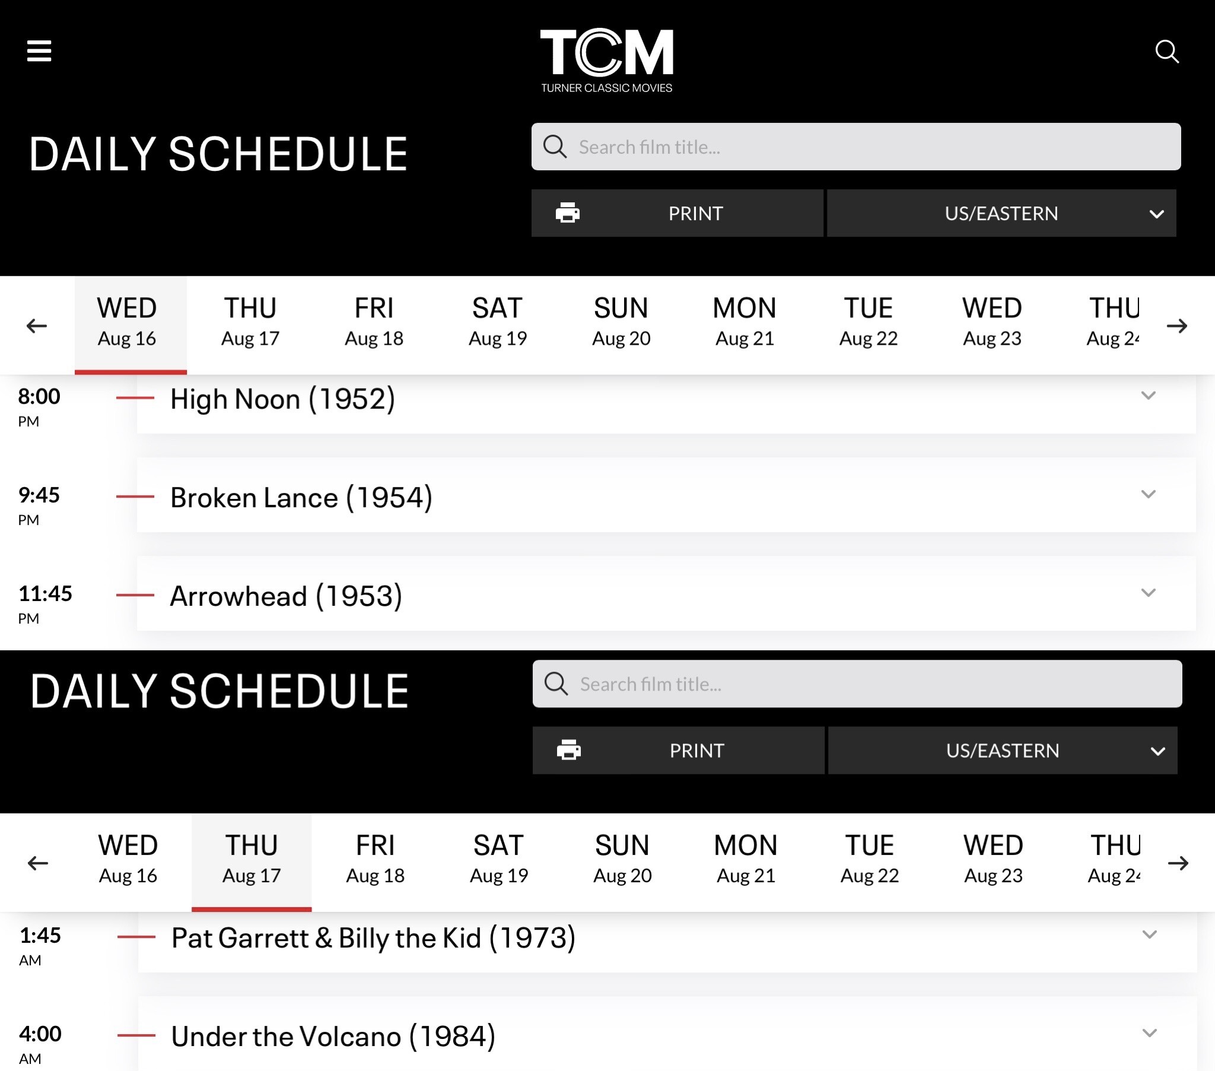The height and width of the screenshot is (1071, 1215).
Task: Expand Under the Volcano (1984) chevron
Action: point(1150,1033)
